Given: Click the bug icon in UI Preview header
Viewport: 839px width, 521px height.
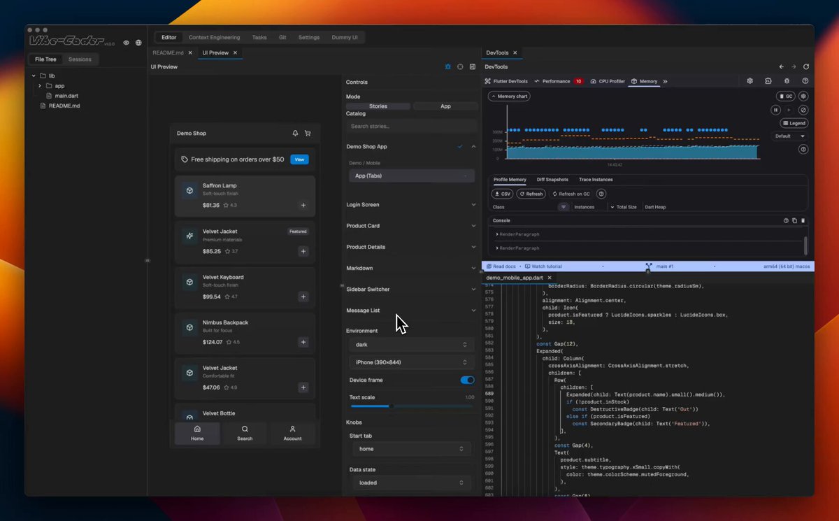Looking at the screenshot, I should click(448, 67).
